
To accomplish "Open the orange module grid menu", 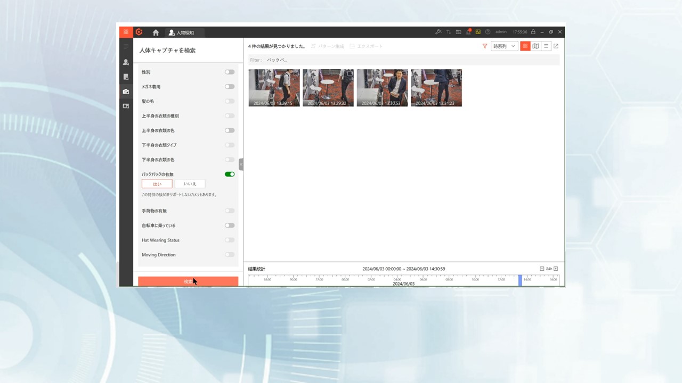I will point(126,32).
